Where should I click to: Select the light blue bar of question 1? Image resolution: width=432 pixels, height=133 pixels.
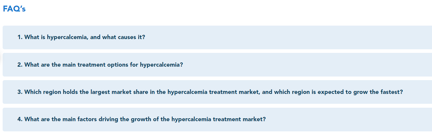pyautogui.click(x=217, y=37)
